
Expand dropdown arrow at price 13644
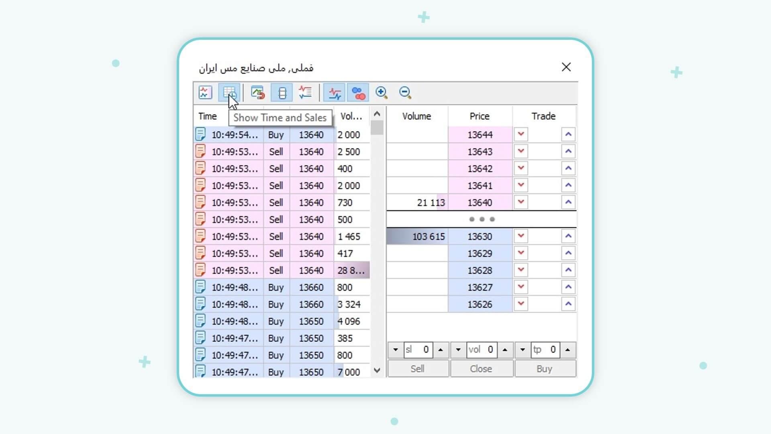[x=521, y=134]
